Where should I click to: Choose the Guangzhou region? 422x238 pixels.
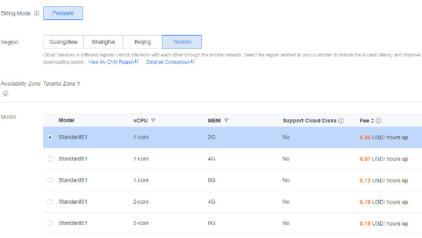[63, 42]
